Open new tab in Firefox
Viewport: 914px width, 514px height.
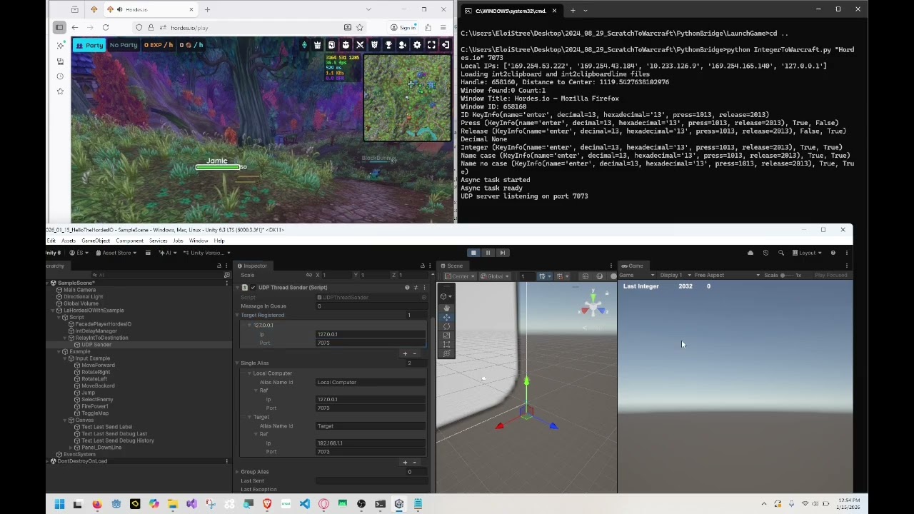pos(207,10)
